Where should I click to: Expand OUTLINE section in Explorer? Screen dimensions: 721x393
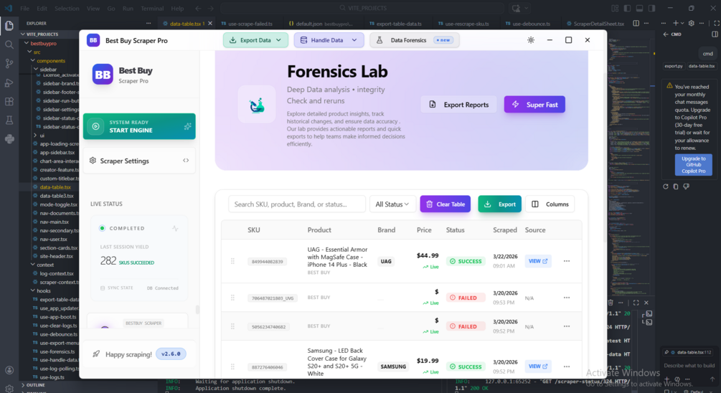[35, 385]
